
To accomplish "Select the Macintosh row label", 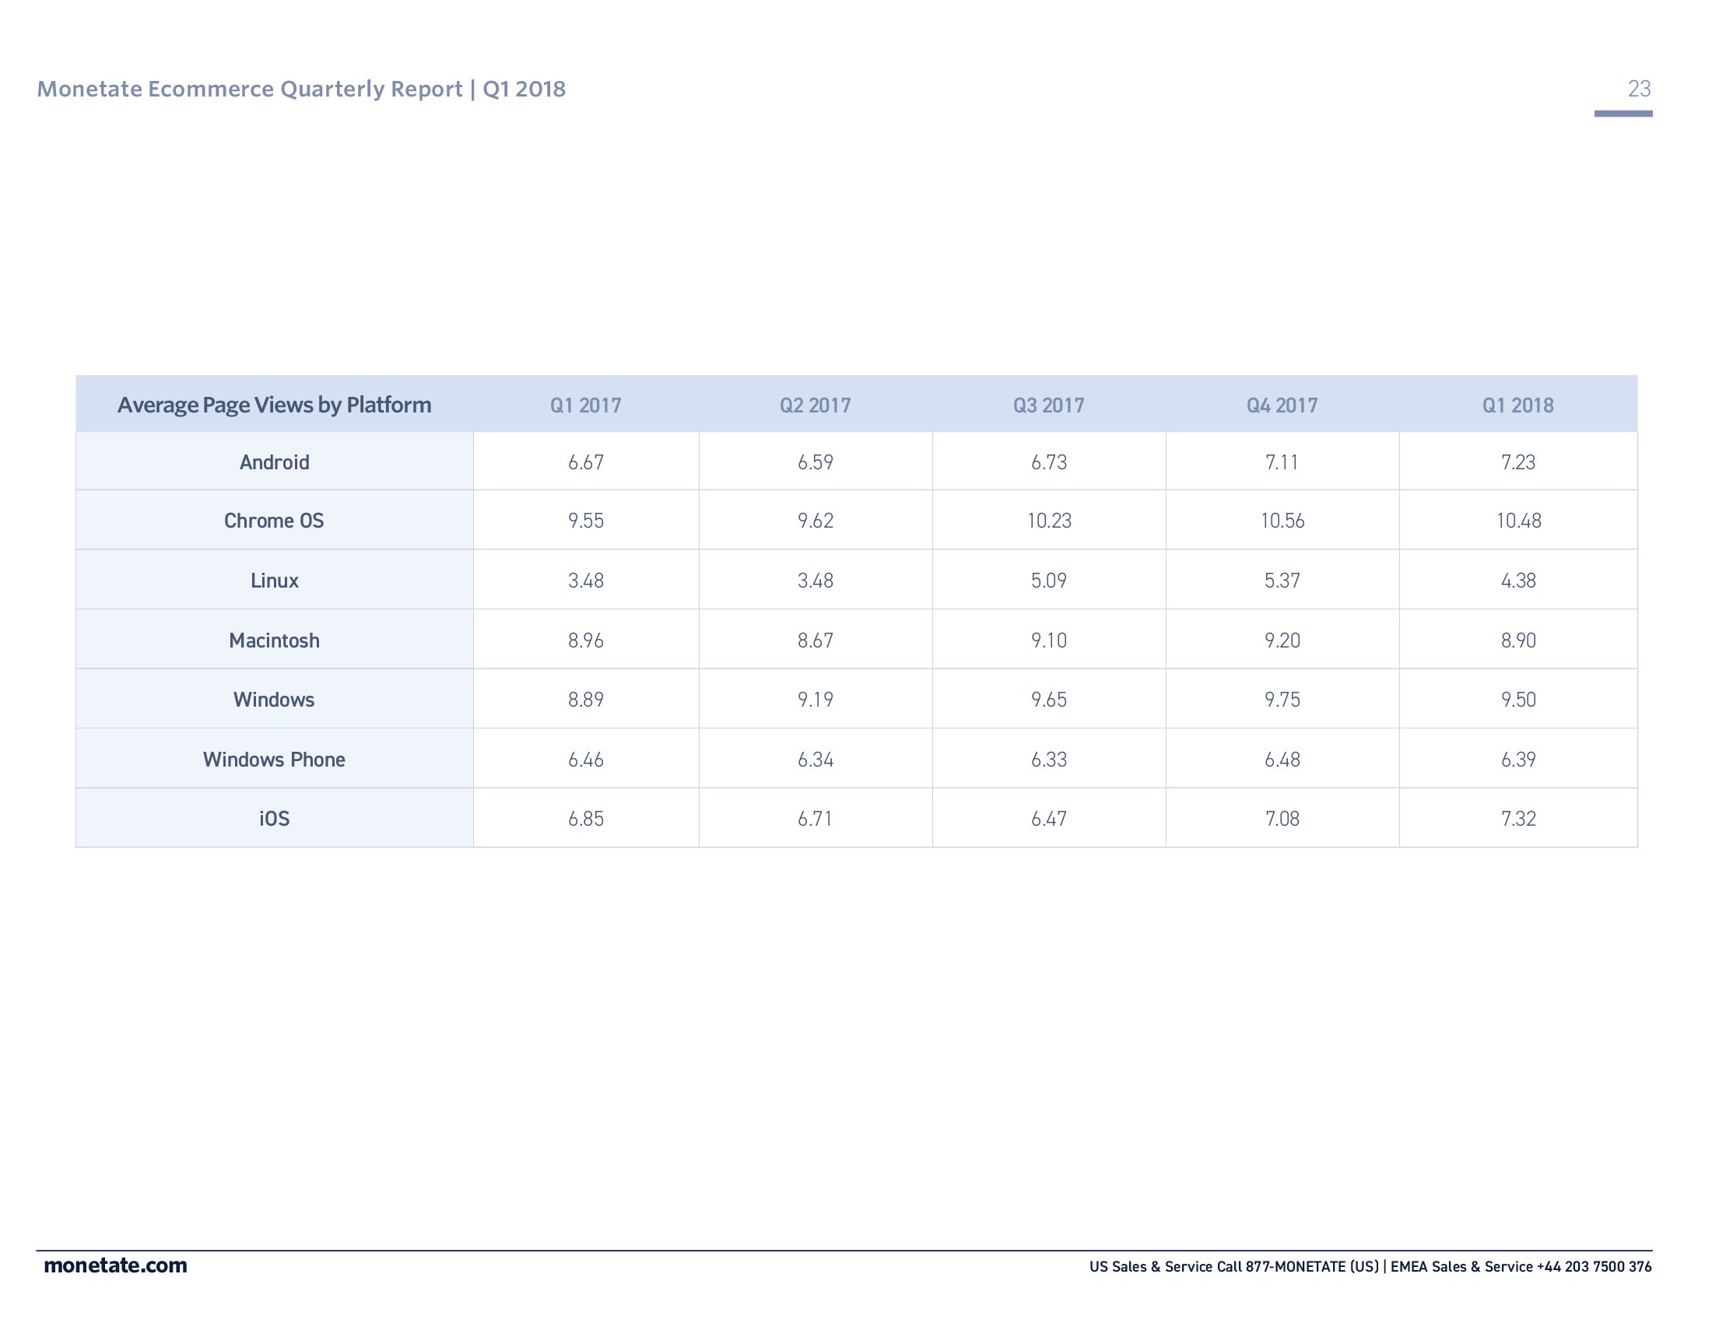I will point(274,640).
